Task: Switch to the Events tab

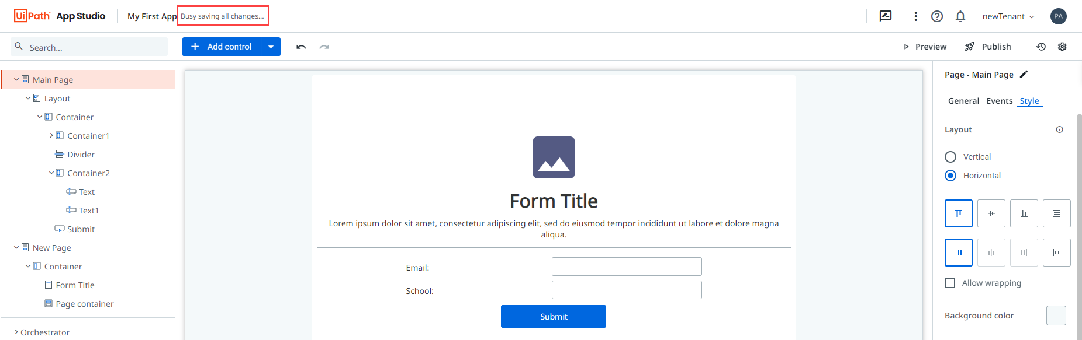Action: point(999,101)
